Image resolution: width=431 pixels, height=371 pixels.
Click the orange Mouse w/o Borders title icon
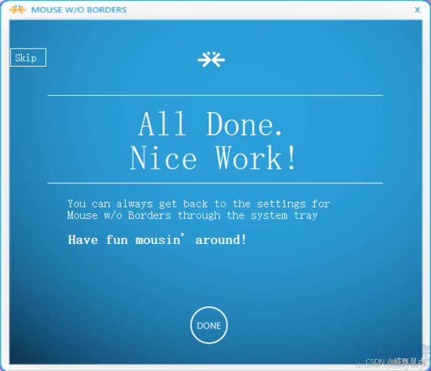tap(17, 9)
